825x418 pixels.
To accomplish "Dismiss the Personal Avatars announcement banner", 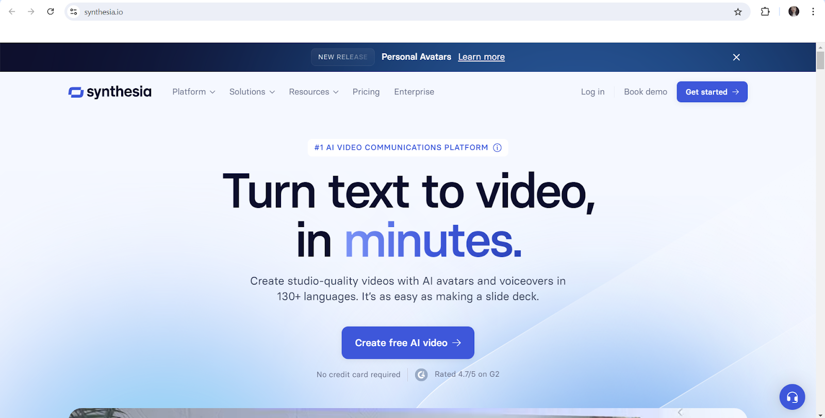I will pyautogui.click(x=736, y=57).
